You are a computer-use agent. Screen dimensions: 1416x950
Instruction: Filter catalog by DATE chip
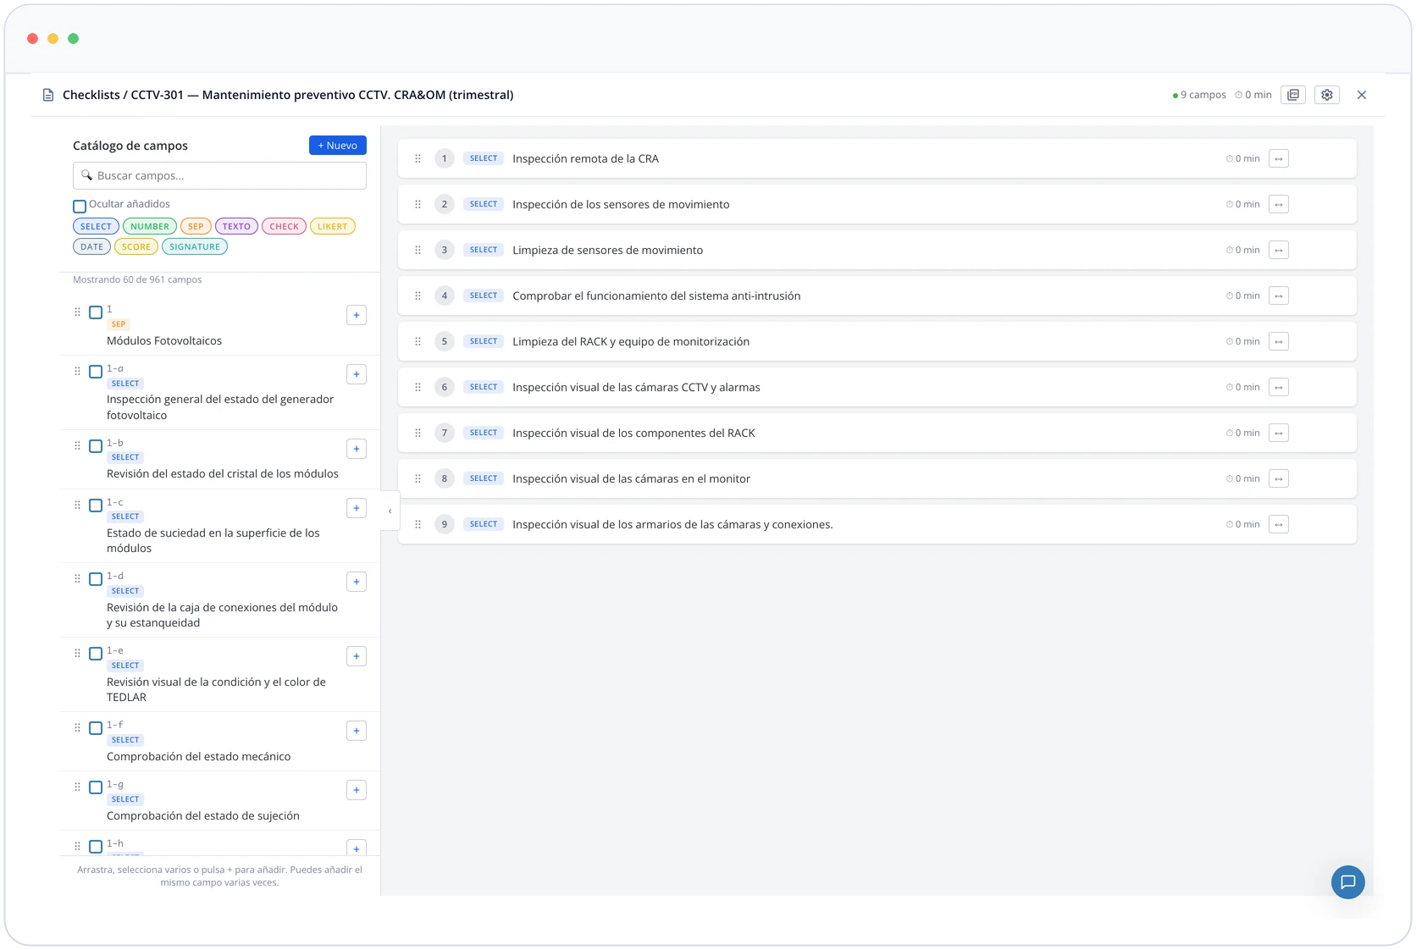pyautogui.click(x=91, y=246)
